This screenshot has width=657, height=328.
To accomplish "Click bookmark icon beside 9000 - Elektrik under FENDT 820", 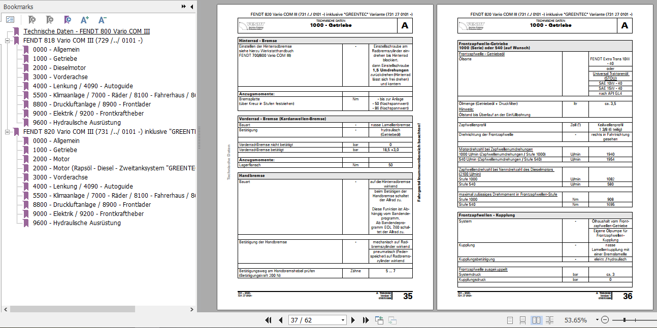I will [x=26, y=214].
